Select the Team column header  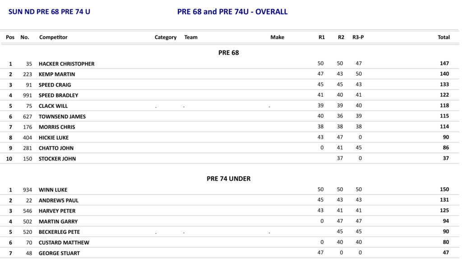191,37
